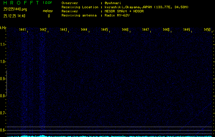Click time marker 1441
The width and height of the screenshot is (215, 137).
[x=23, y=29]
